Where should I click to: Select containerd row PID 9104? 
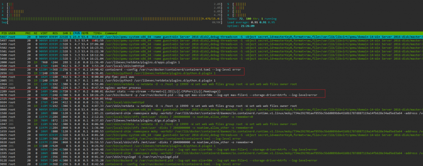(211, 139)
